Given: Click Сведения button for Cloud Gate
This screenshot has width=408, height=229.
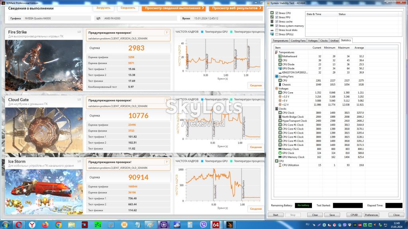Looking at the screenshot, I should tap(256, 147).
